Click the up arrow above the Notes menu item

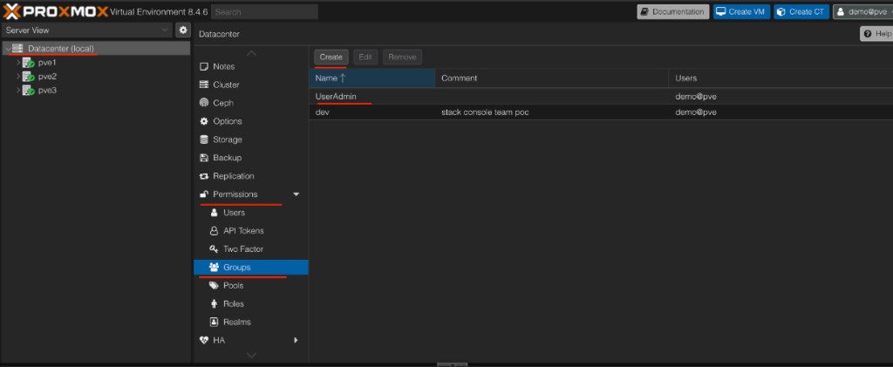[x=251, y=53]
